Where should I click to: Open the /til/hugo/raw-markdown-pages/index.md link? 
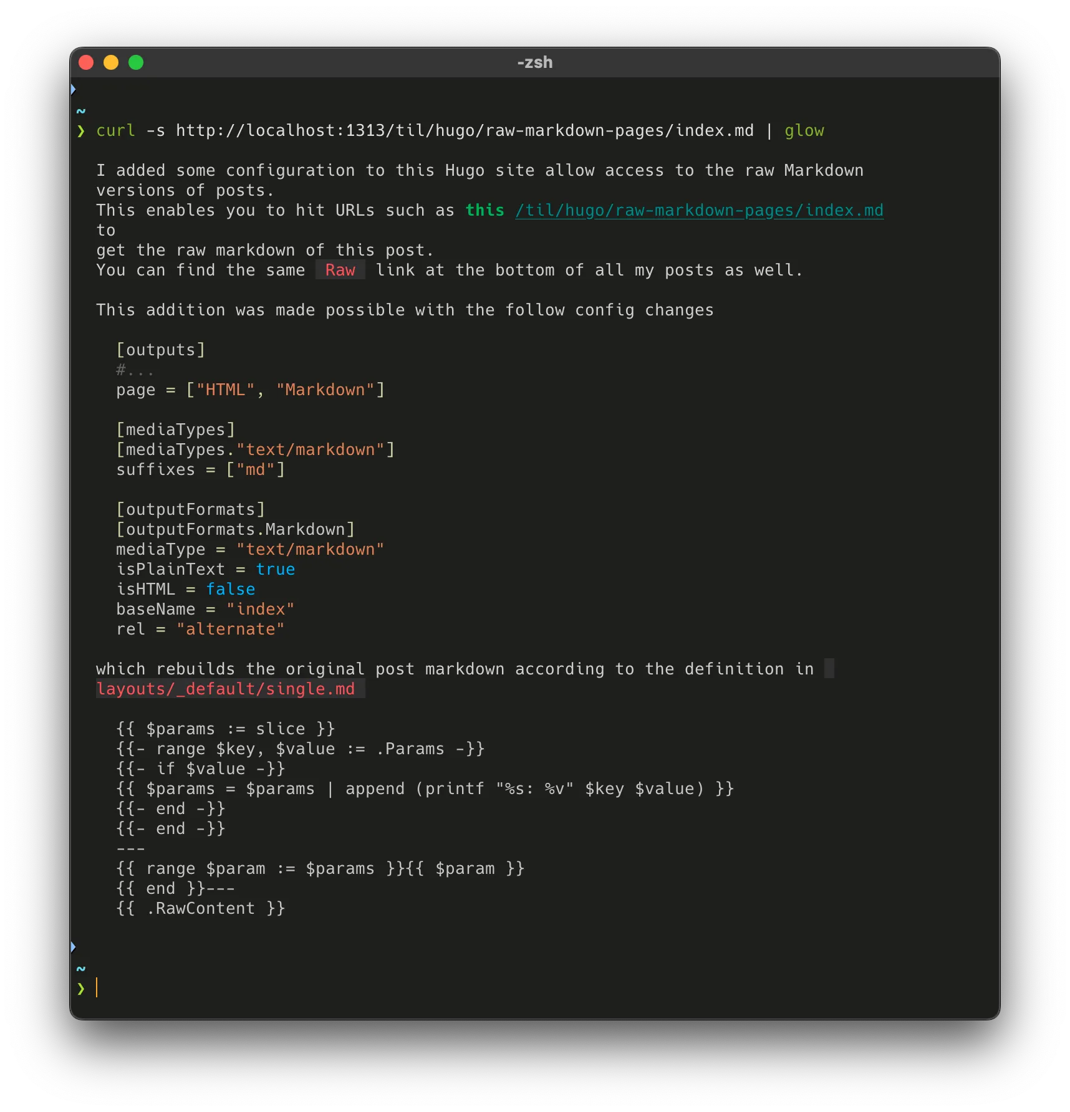(698, 210)
